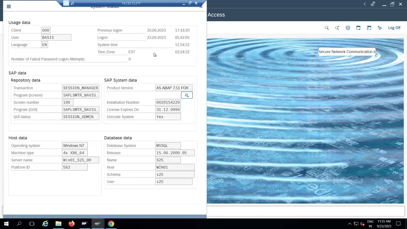Open File Explorer from the taskbar
The image size is (407, 229).
(59, 224)
